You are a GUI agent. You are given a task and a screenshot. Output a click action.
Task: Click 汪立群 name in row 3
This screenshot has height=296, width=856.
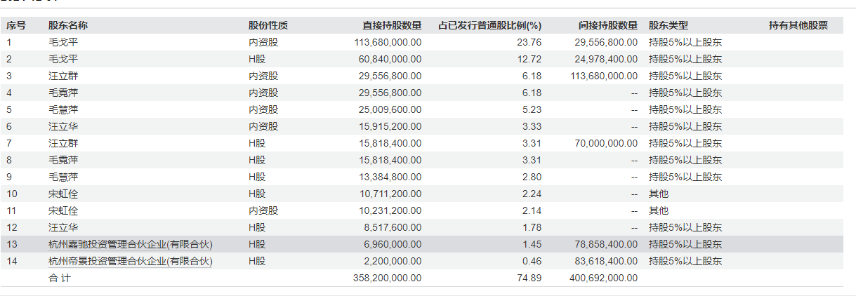[62, 76]
